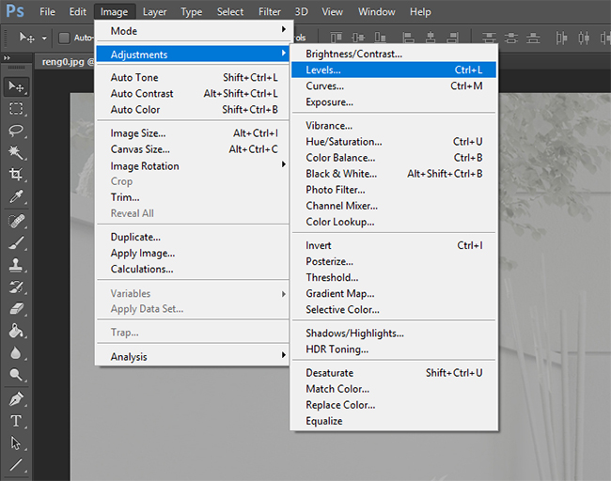The width and height of the screenshot is (611, 481).
Task: Select the Blur tool
Action: pos(16,353)
